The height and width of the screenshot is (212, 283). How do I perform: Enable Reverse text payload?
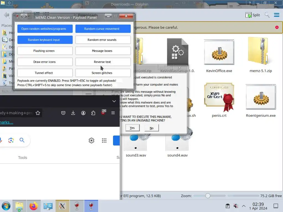click(103, 62)
